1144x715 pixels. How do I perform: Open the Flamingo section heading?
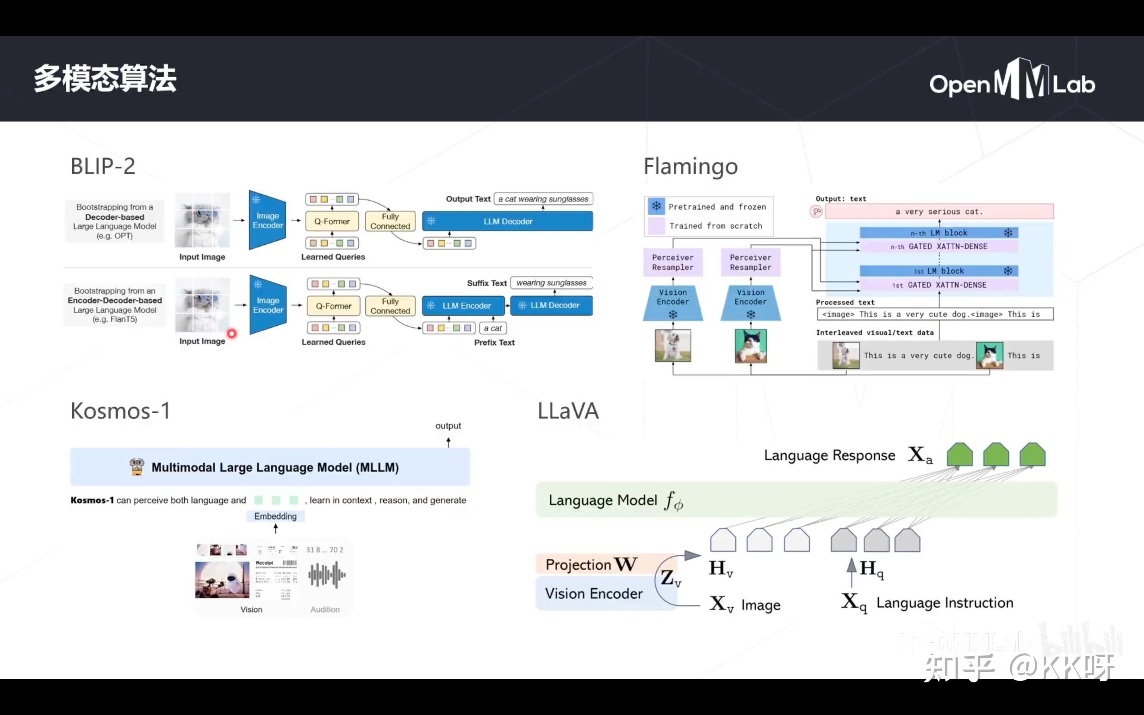(690, 166)
